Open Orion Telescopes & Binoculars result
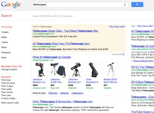This screenshot has height=113, width=154. pyautogui.click(x=63, y=102)
